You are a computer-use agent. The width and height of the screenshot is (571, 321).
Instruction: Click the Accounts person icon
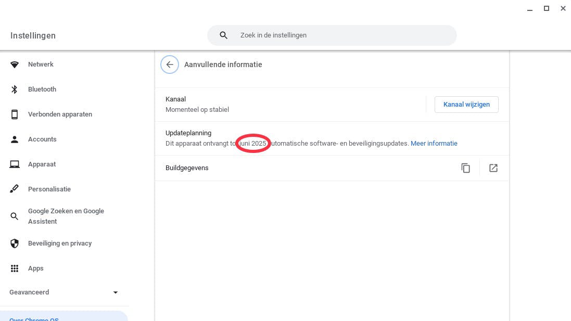pyautogui.click(x=15, y=139)
